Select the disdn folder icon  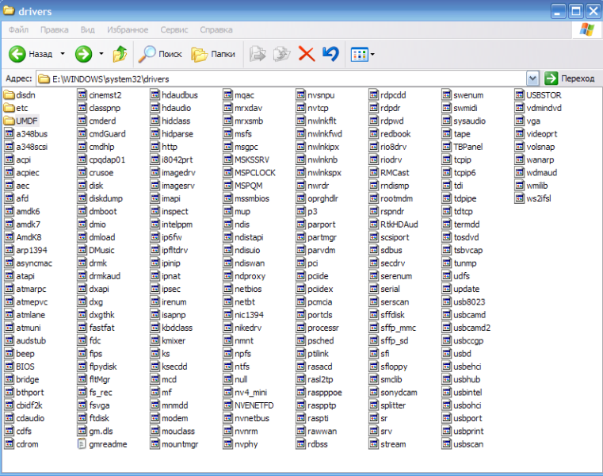pos(9,94)
